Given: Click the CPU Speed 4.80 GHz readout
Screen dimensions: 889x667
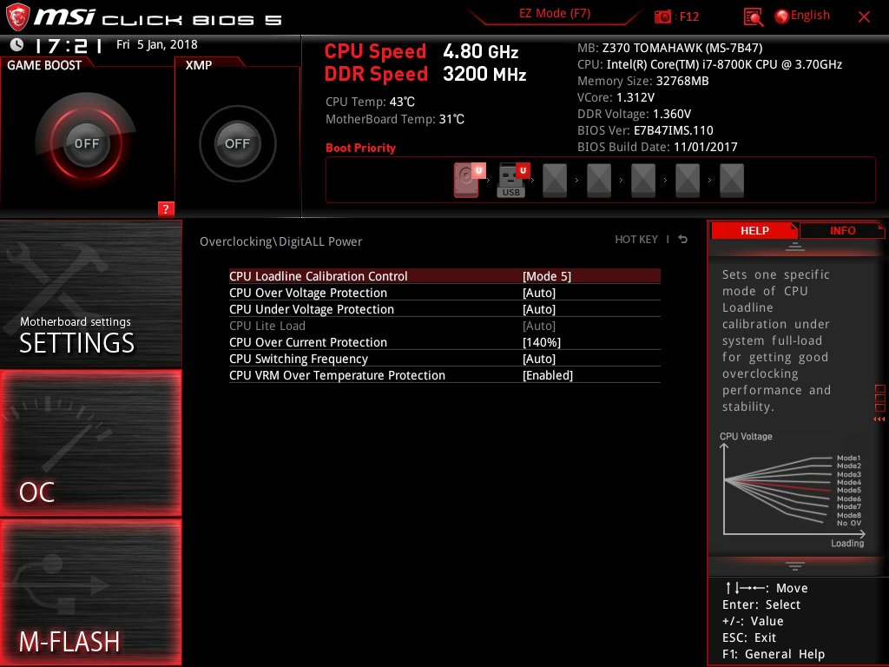Looking at the screenshot, I should 421,51.
